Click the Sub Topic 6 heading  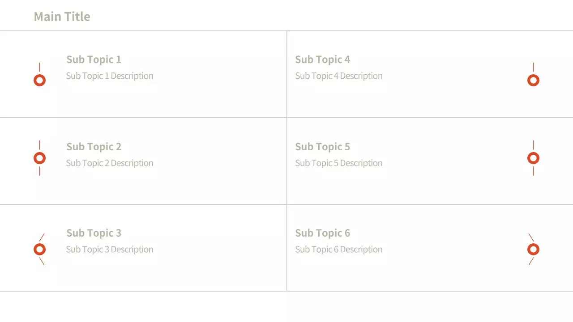pos(322,233)
